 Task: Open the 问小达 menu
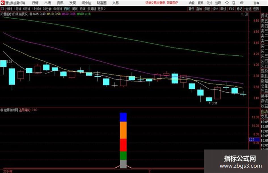[86, 3]
